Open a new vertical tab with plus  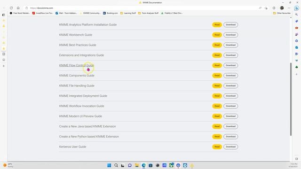4,66
